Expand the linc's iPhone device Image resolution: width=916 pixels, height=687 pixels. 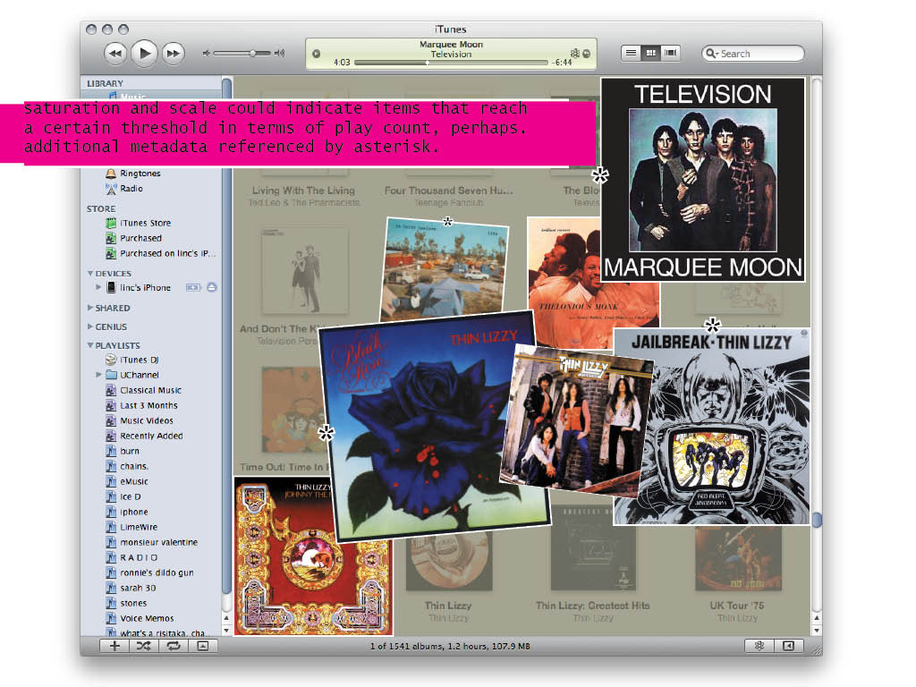[x=98, y=287]
